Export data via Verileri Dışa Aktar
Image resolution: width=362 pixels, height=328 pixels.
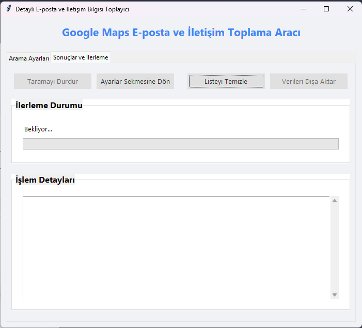coord(308,81)
